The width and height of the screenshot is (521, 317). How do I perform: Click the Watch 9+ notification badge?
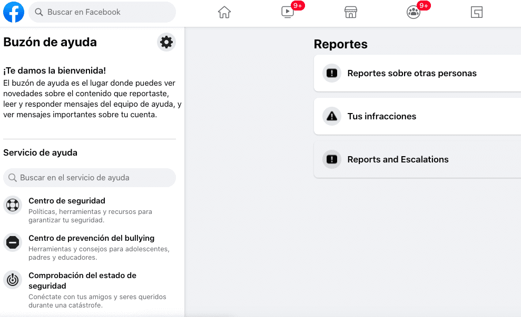click(x=298, y=6)
